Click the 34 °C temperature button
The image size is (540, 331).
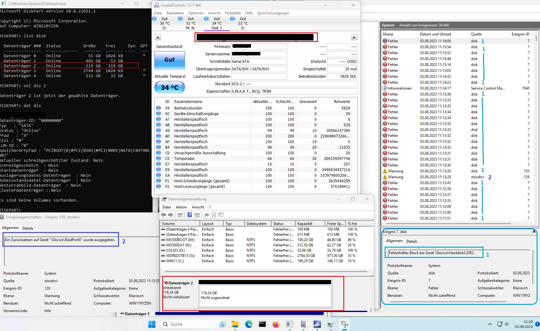(x=170, y=87)
